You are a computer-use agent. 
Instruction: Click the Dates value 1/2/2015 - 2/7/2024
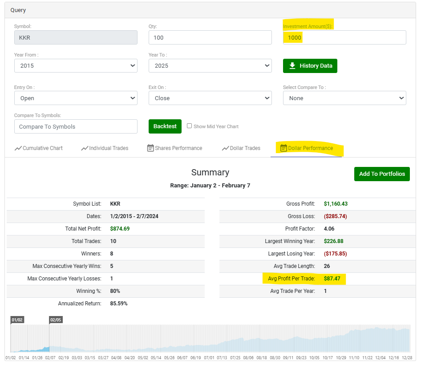134,216
